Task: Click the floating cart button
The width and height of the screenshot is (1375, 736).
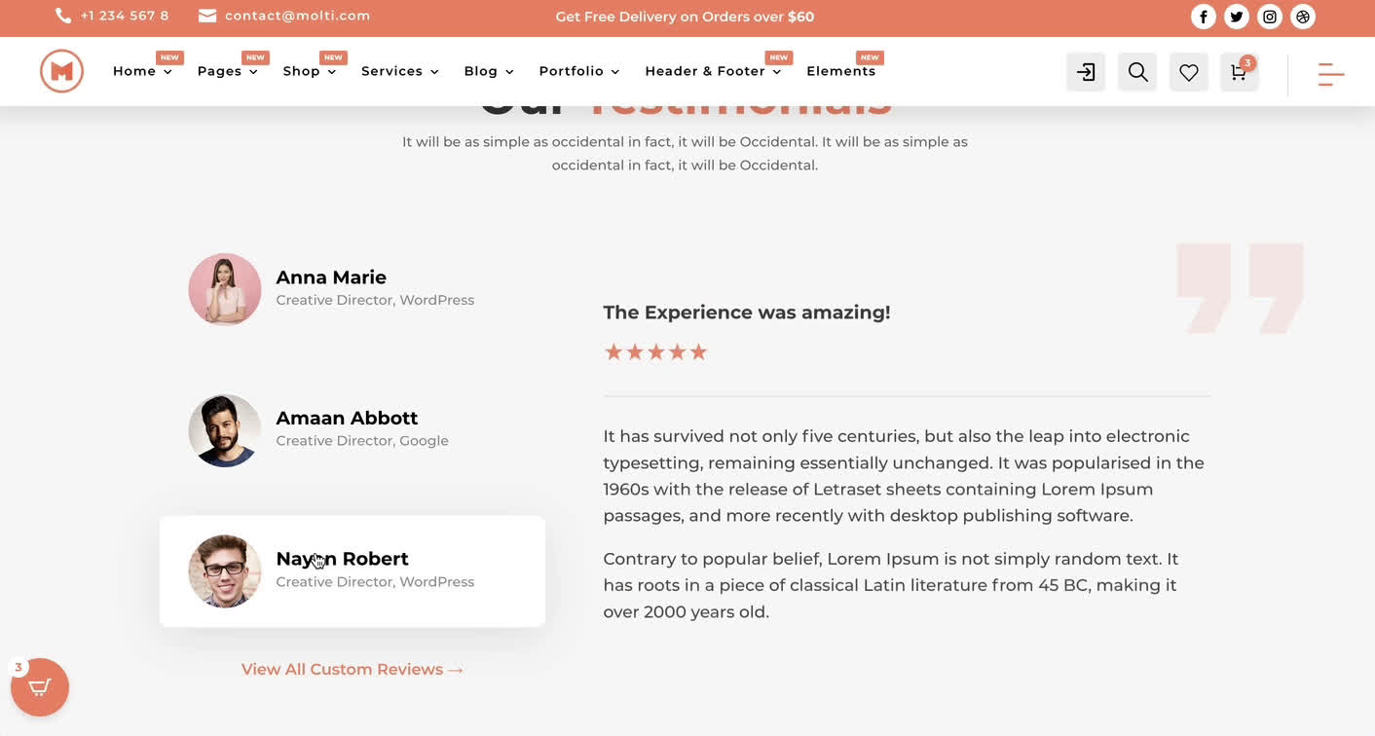Action: click(40, 687)
